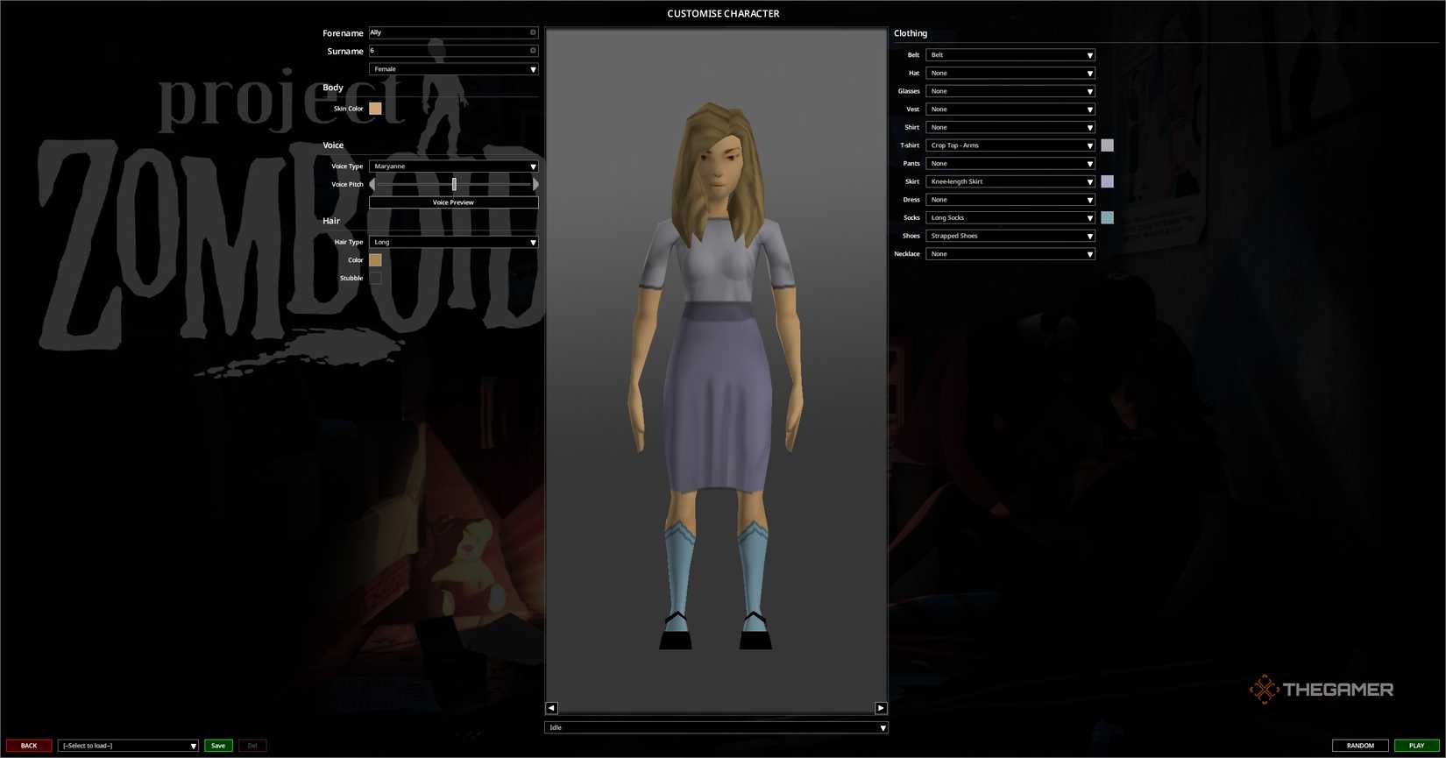Viewport: 1446px width, 758px height.
Task: Increase voice pitch with right arrow
Action: point(535,184)
